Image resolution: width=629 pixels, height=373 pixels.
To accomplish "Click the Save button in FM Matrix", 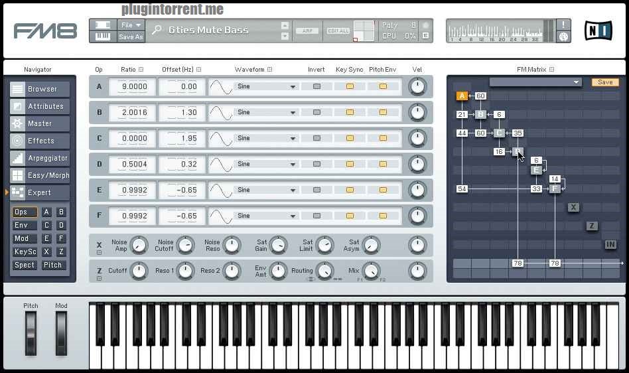I will click(605, 82).
